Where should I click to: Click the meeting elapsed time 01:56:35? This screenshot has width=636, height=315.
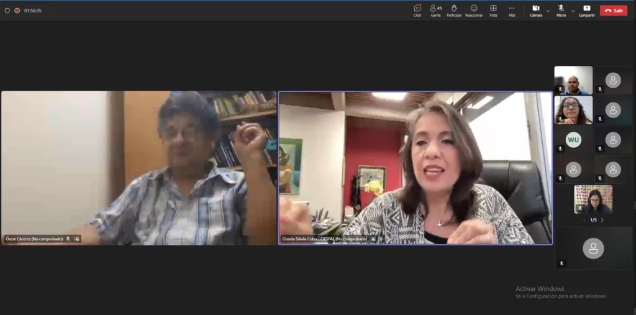click(x=33, y=11)
